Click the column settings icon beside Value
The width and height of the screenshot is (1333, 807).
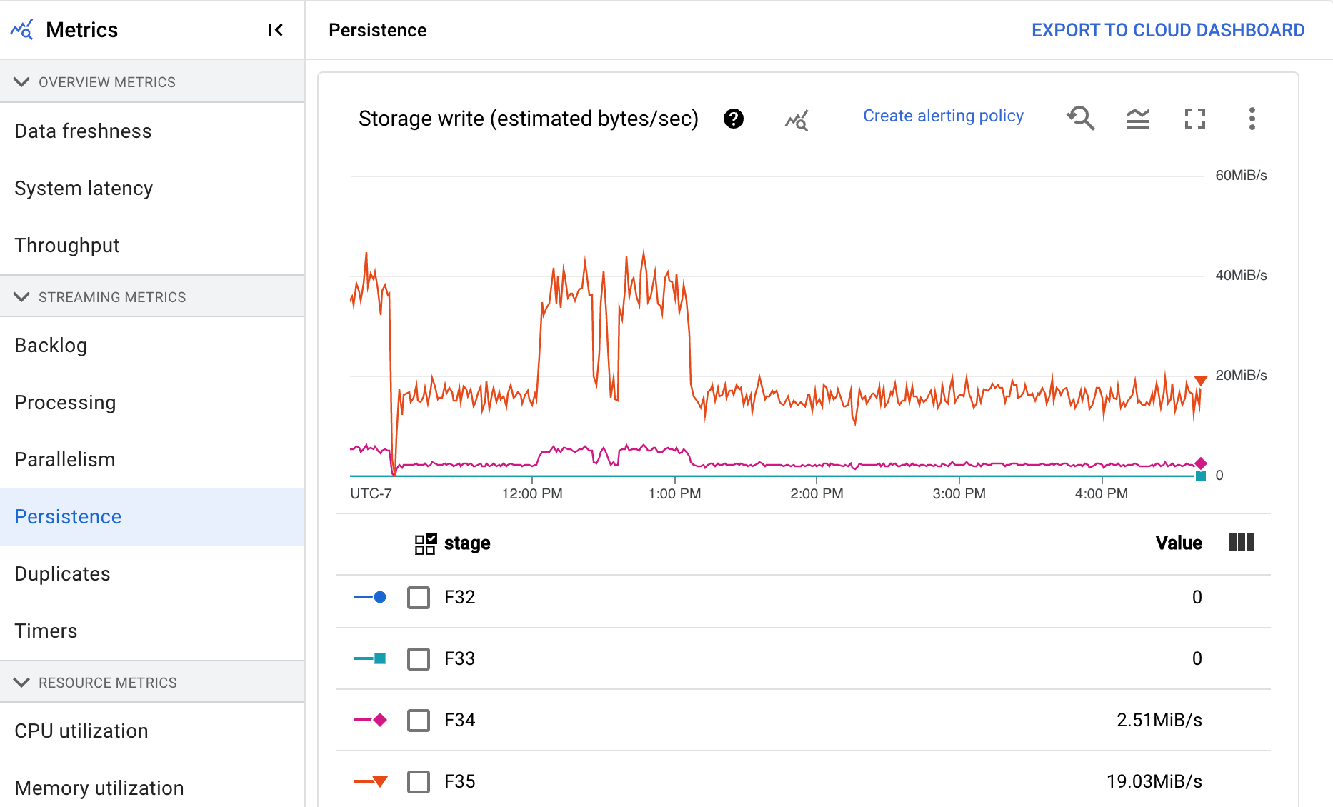(x=1242, y=543)
